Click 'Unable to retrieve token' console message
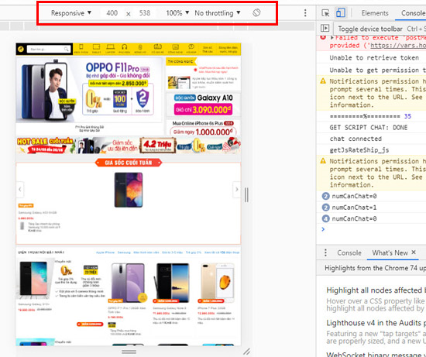 click(x=374, y=57)
